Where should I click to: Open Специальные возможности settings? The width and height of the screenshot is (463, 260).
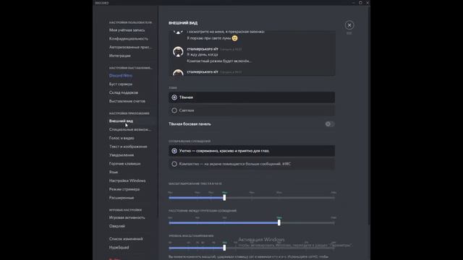pyautogui.click(x=130, y=129)
